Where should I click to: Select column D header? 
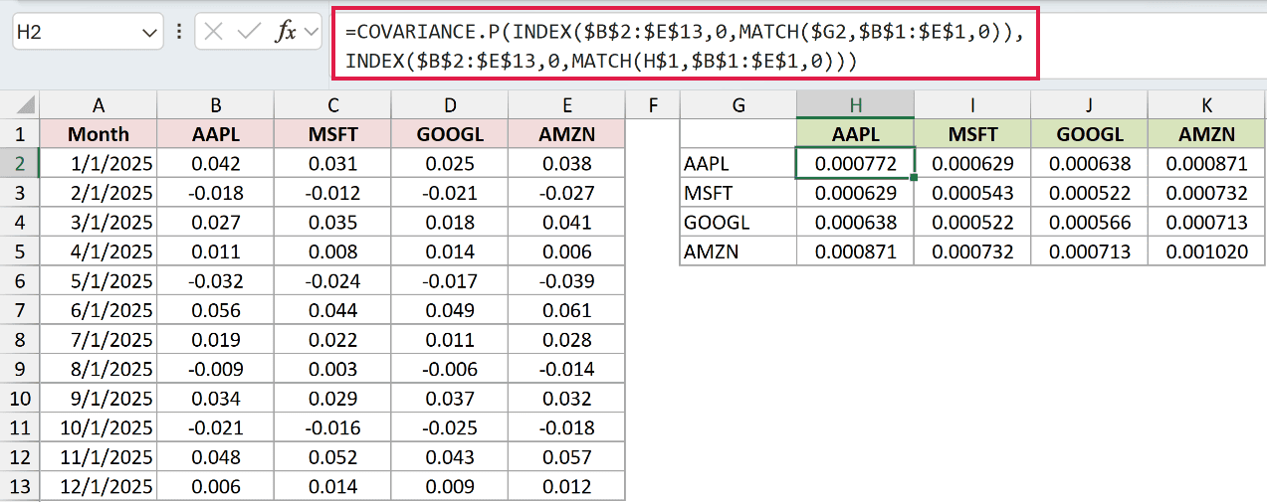(450, 105)
